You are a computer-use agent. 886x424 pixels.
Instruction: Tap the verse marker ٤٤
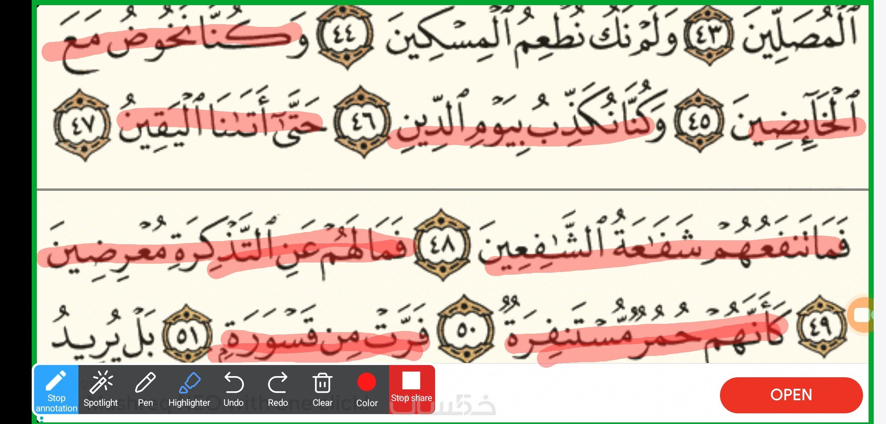[x=346, y=36]
